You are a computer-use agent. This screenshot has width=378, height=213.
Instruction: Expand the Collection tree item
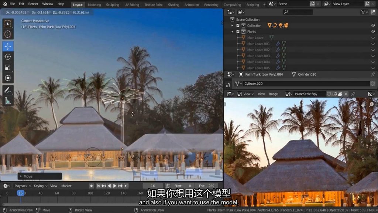[232, 26]
